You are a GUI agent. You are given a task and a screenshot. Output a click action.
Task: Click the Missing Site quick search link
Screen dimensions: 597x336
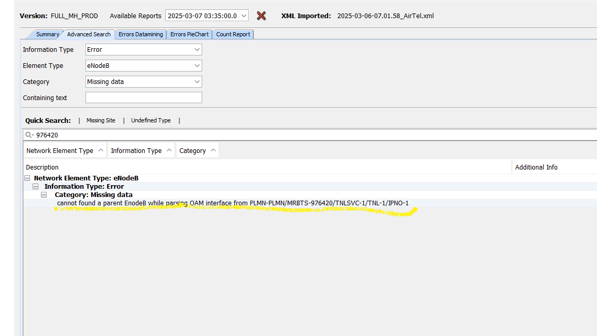pyautogui.click(x=101, y=120)
